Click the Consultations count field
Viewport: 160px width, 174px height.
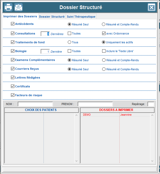point(45,34)
